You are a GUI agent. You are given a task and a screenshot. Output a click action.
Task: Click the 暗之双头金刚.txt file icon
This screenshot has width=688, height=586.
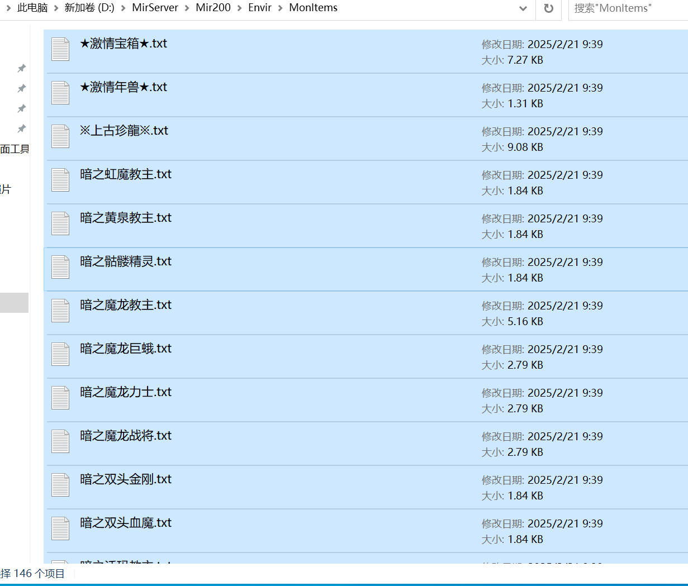(60, 485)
